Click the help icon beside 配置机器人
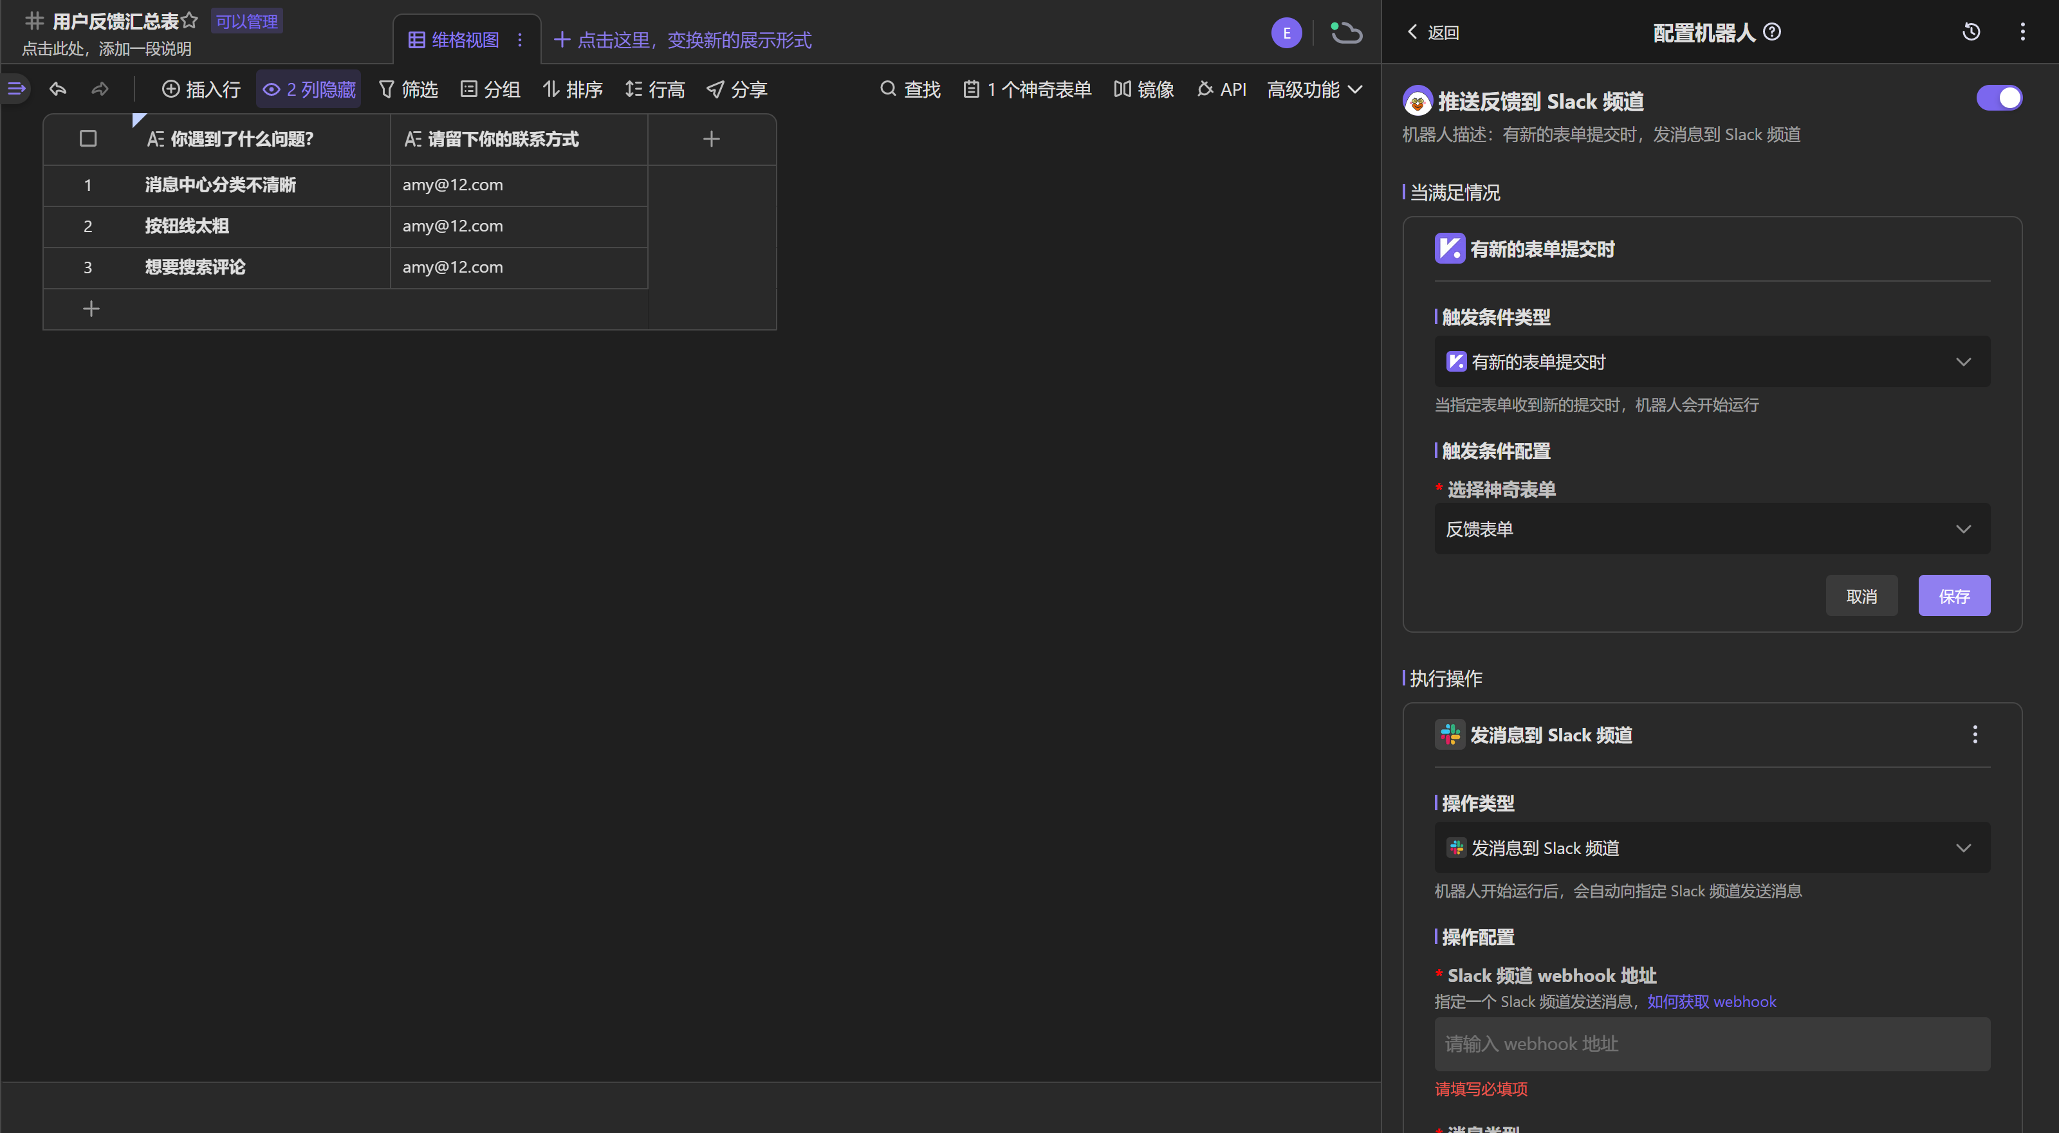This screenshot has height=1133, width=2059. coord(1772,32)
